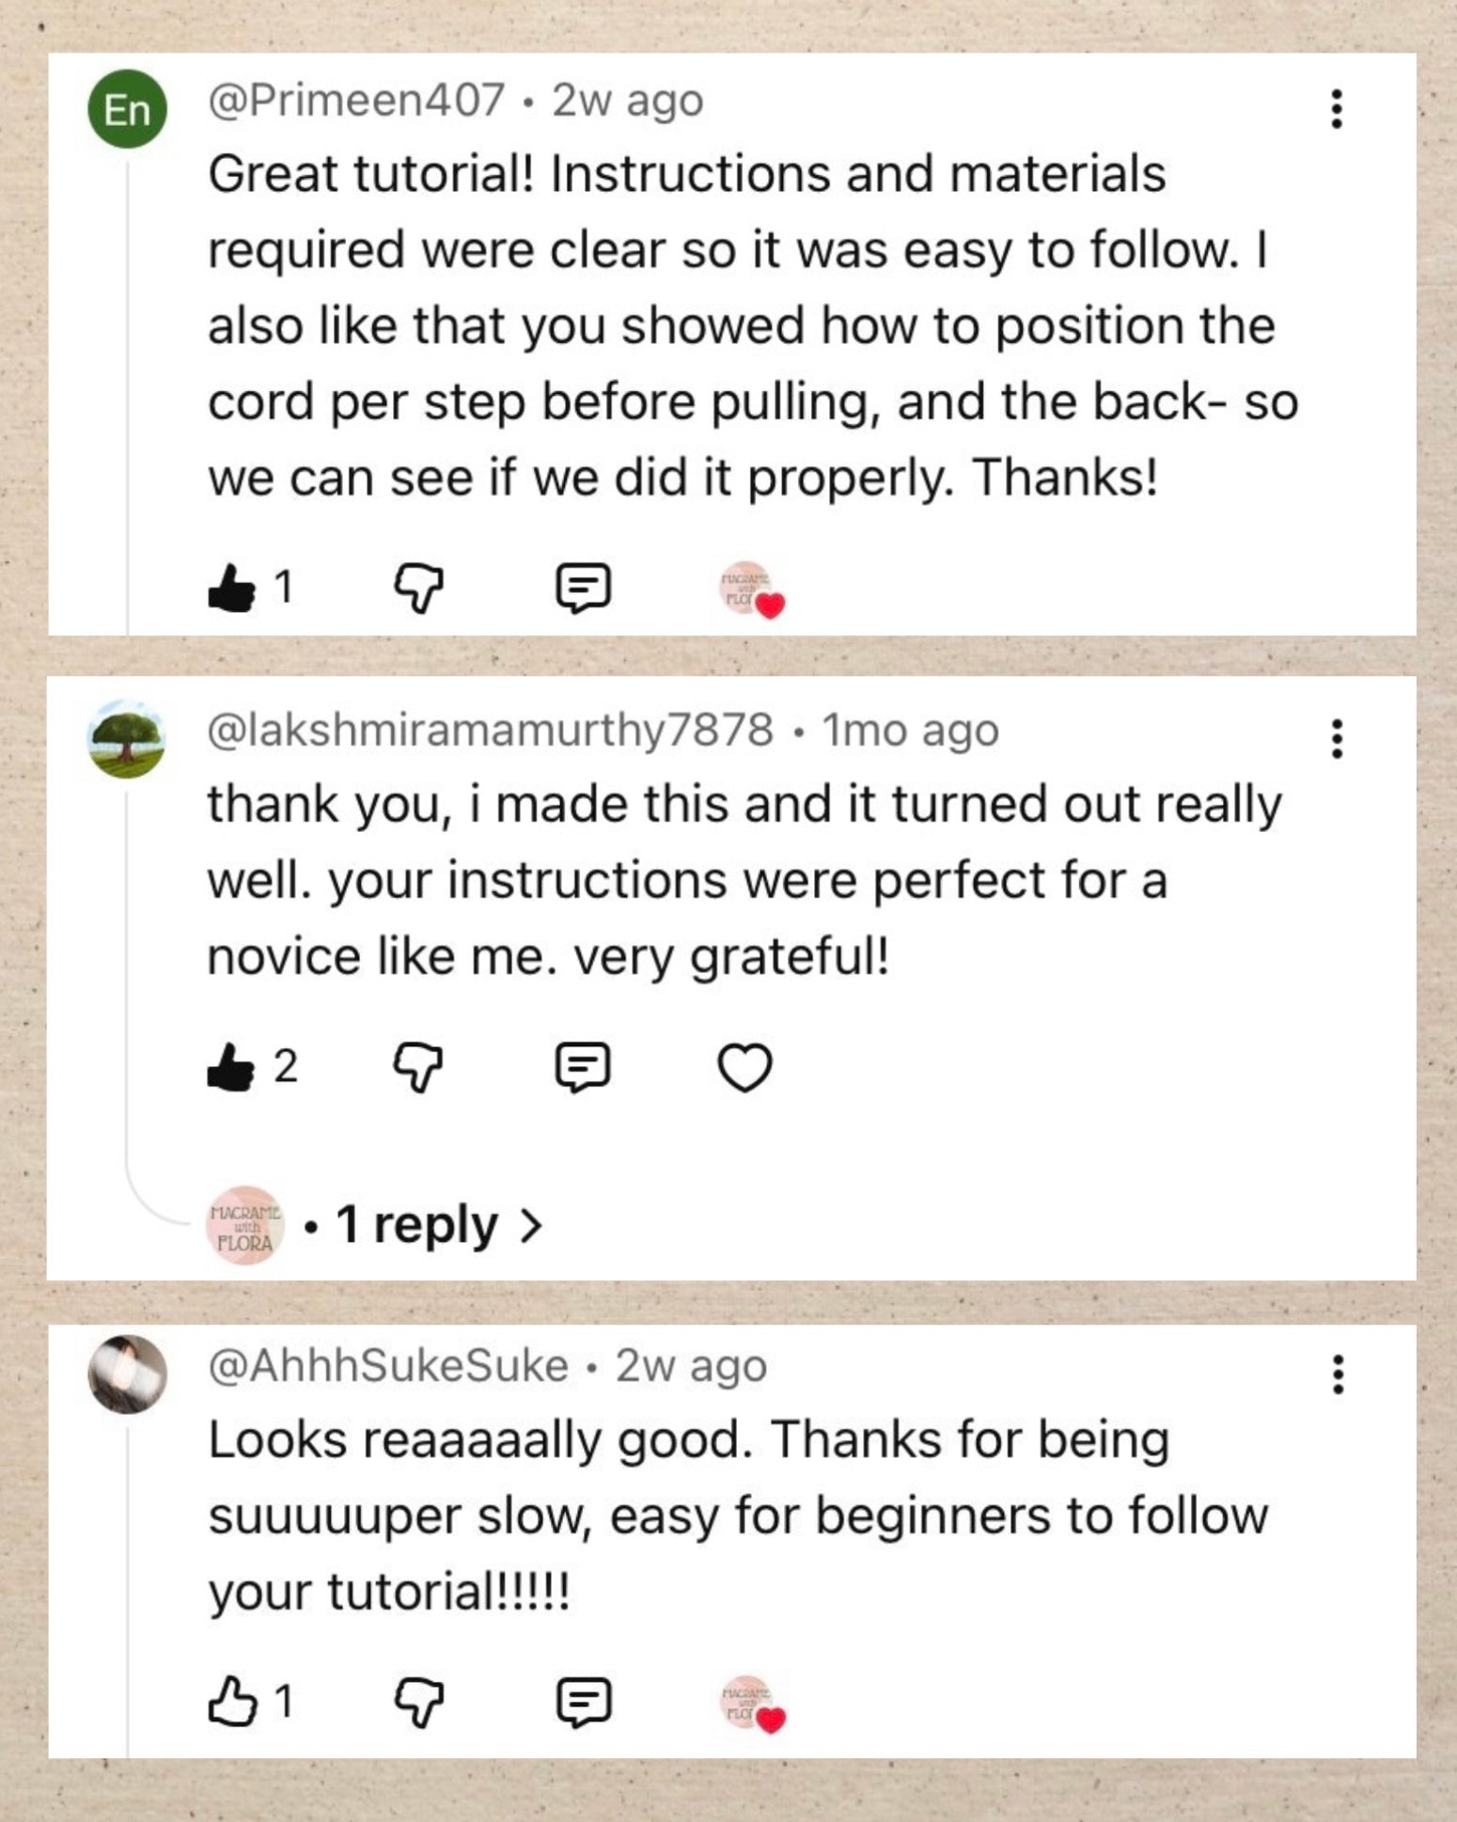Image resolution: width=1457 pixels, height=1822 pixels.
Task: Like the @lakshmiramamurthy7878 comment
Action: pos(231,1068)
